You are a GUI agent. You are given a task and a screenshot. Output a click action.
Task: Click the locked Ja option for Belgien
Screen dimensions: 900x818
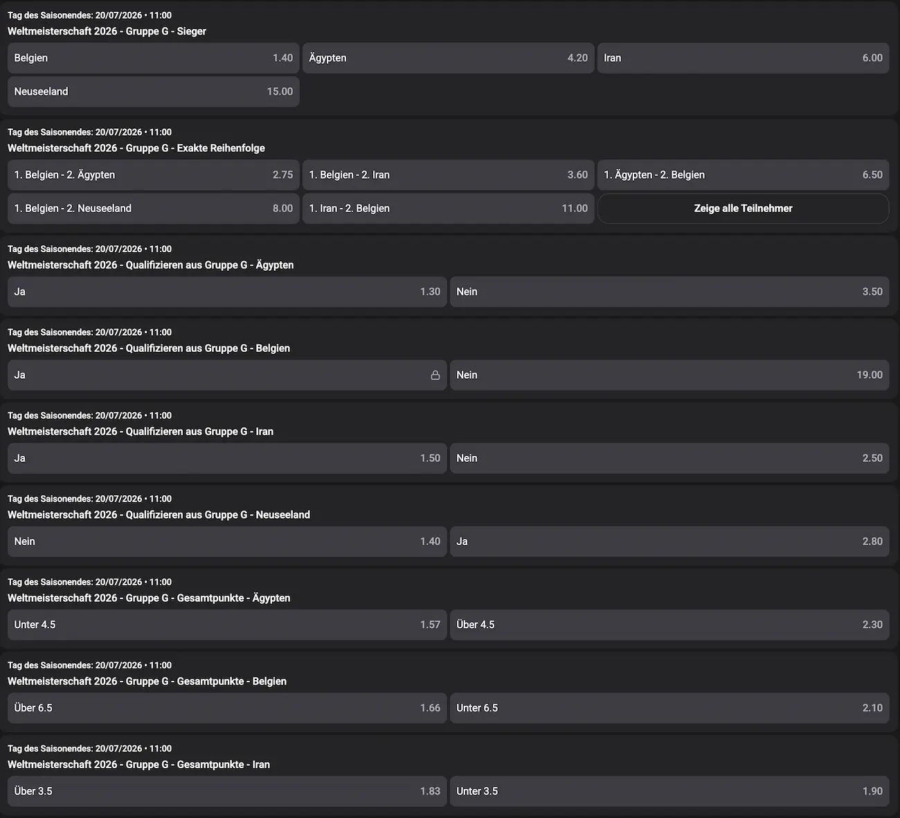point(227,375)
